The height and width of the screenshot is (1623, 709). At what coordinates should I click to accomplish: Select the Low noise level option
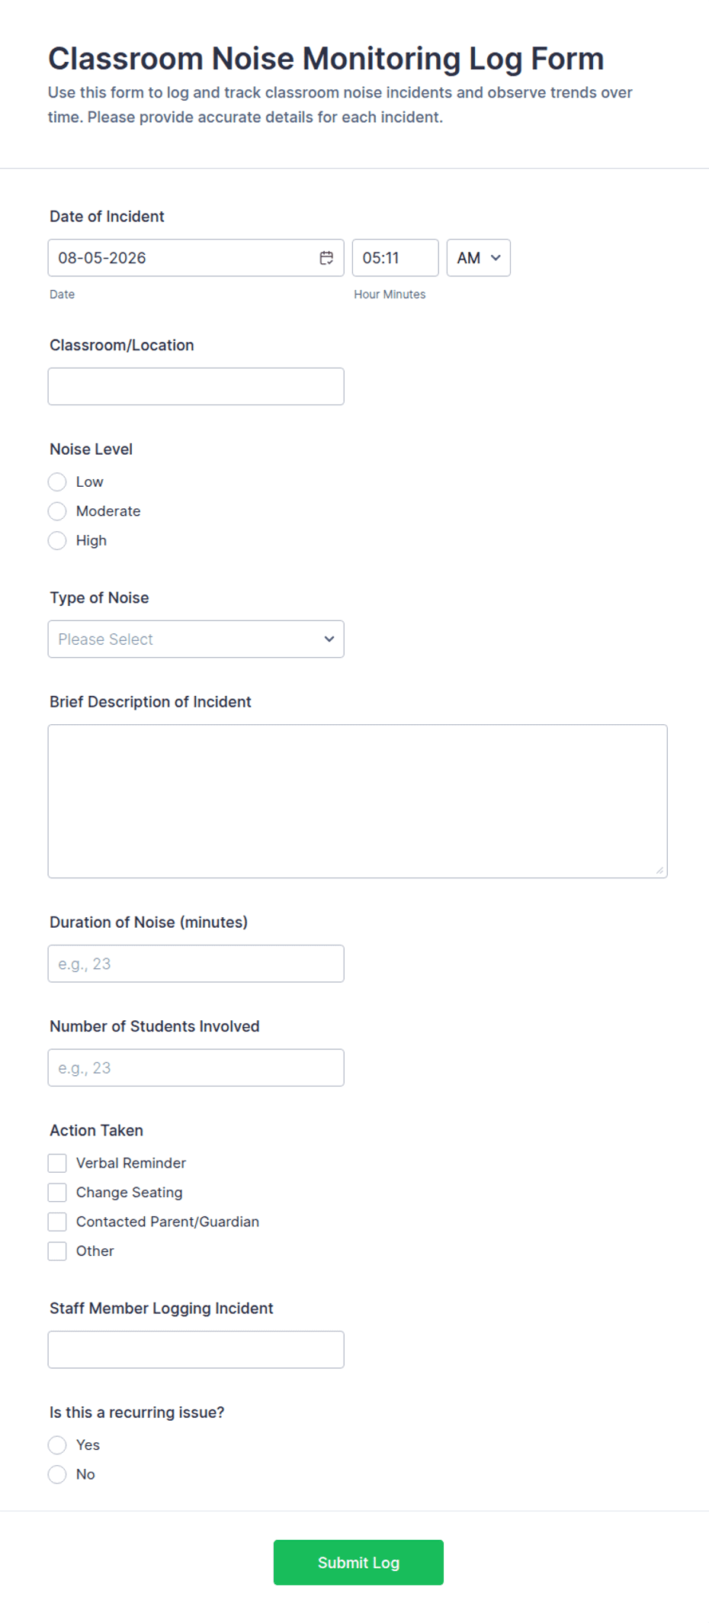point(57,482)
